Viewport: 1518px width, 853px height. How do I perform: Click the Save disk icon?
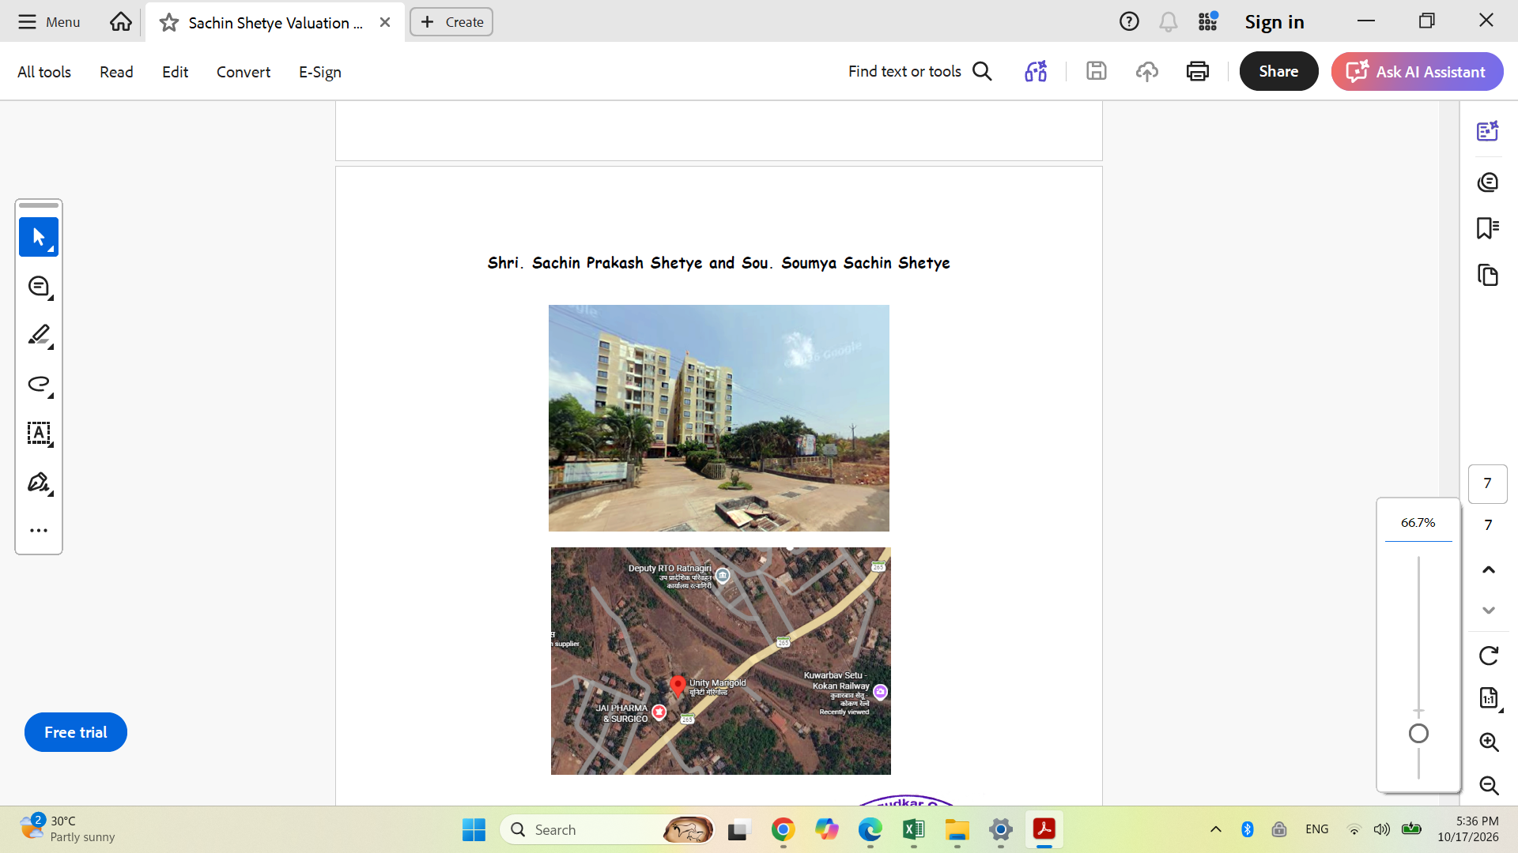1097,71
